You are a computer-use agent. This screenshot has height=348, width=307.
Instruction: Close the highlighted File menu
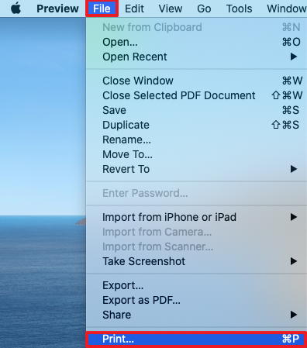click(x=102, y=9)
